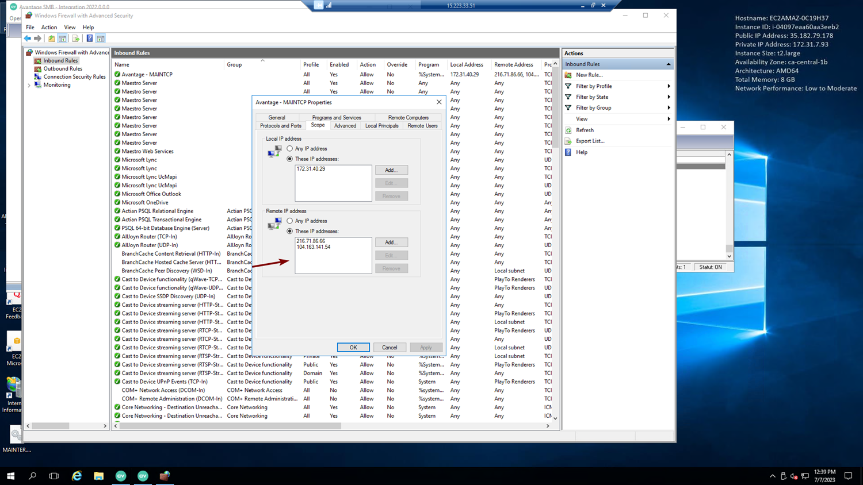Open the Action Center notification icon
The image size is (863, 485).
(x=848, y=476)
